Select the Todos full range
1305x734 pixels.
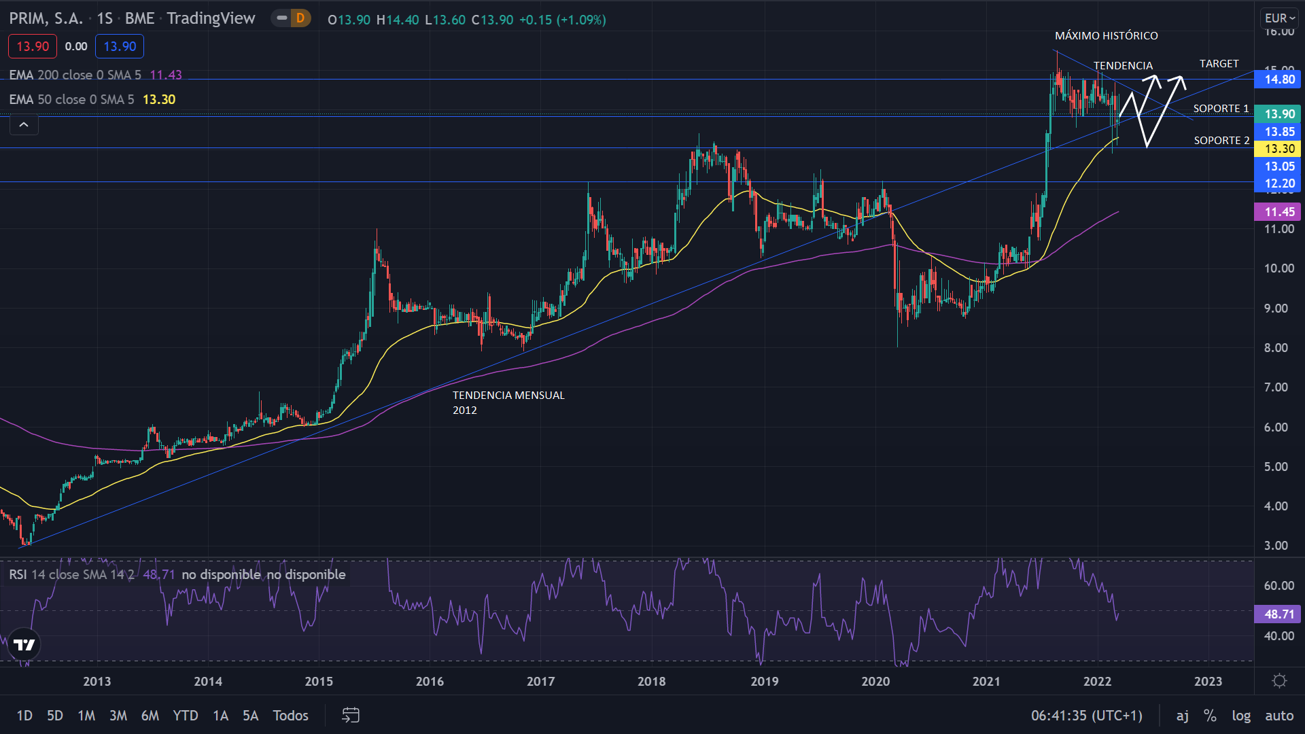[290, 715]
